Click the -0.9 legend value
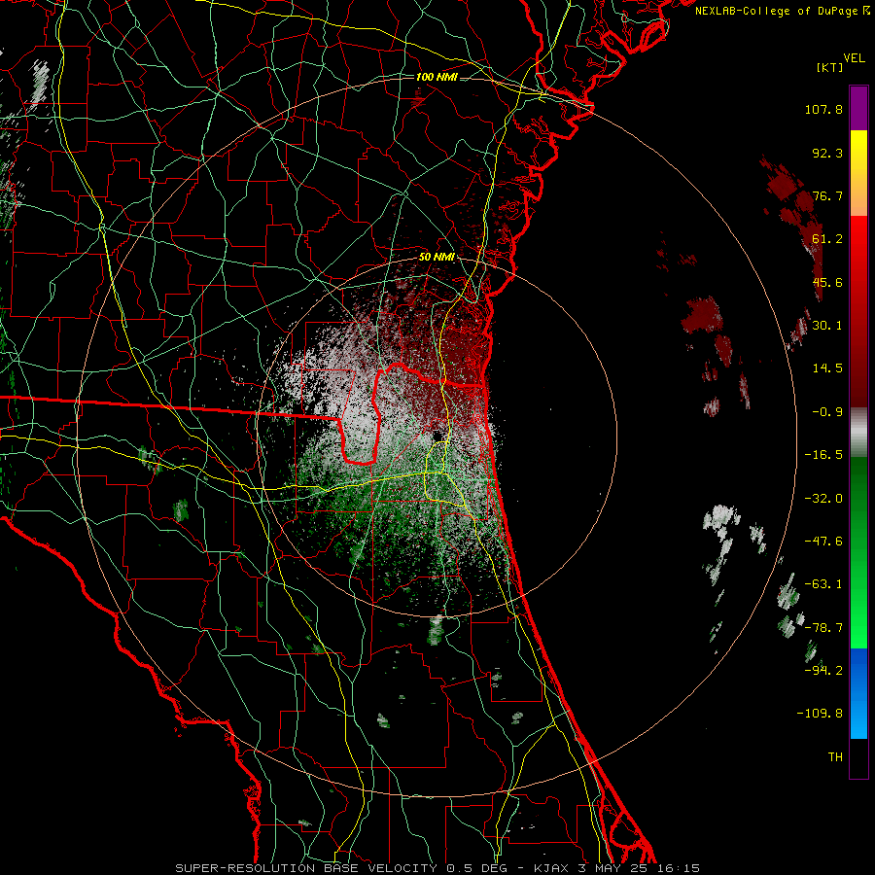Viewport: 875px width, 875px height. 827,412
